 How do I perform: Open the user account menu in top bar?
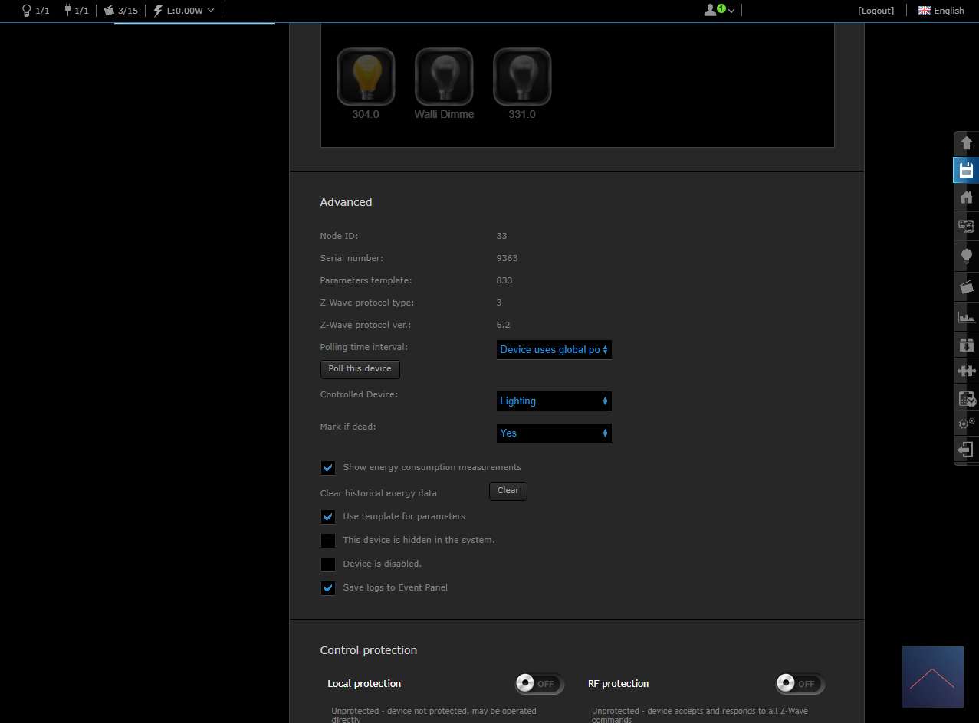tap(719, 11)
